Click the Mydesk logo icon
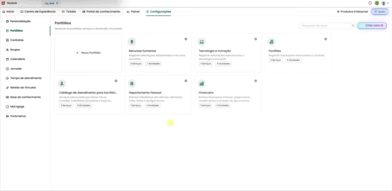The height and width of the screenshot is (191, 392). pos(3,3)
